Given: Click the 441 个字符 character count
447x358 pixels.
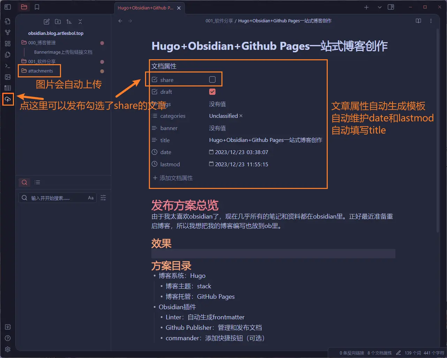Looking at the screenshot, I should tap(434, 353).
